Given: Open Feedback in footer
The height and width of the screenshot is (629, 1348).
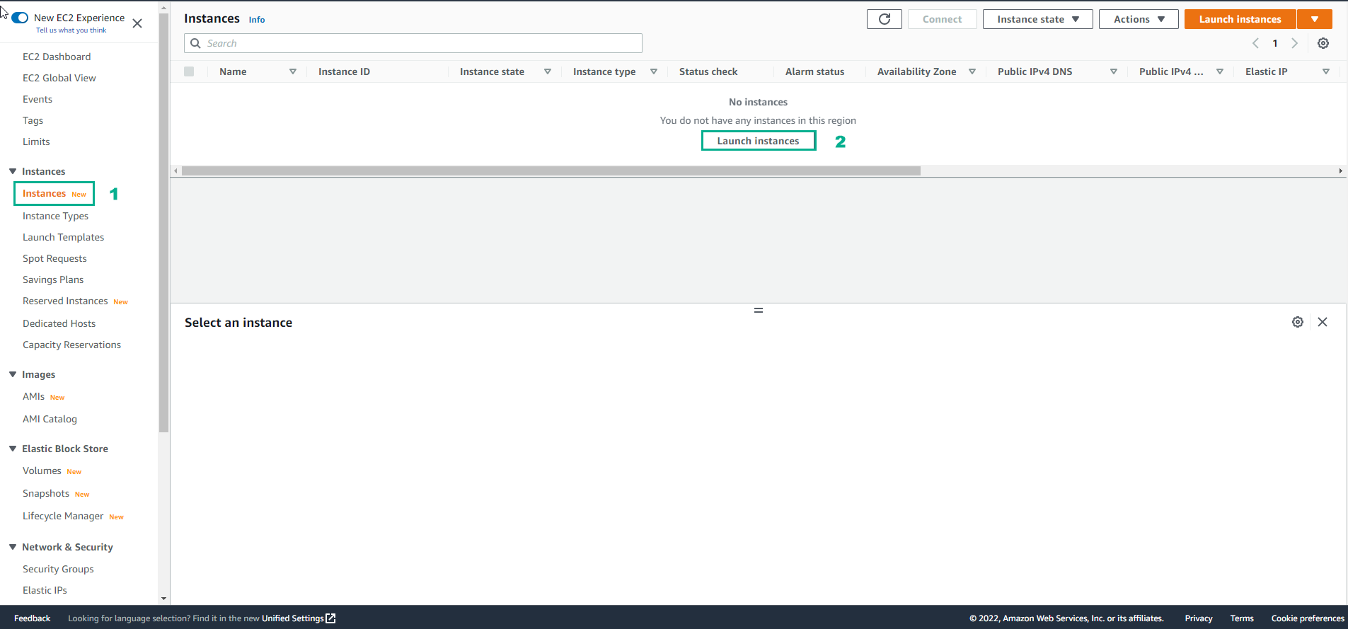Looking at the screenshot, I should tap(32, 618).
